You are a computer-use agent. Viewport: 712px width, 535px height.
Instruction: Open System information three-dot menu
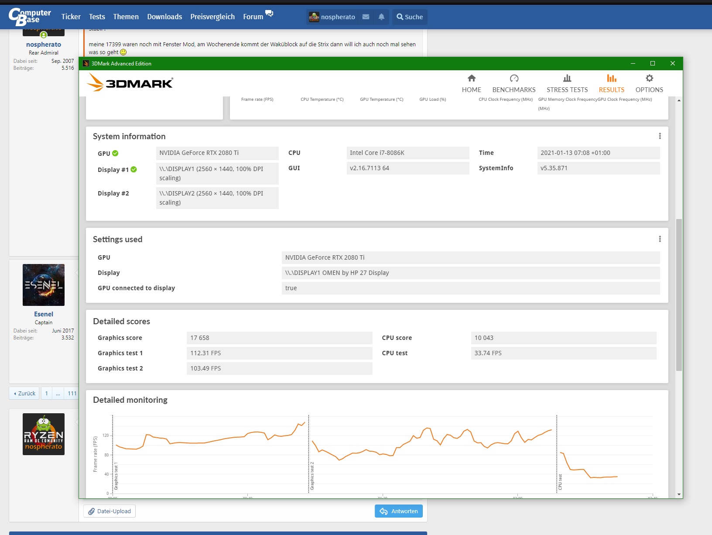pyautogui.click(x=660, y=136)
